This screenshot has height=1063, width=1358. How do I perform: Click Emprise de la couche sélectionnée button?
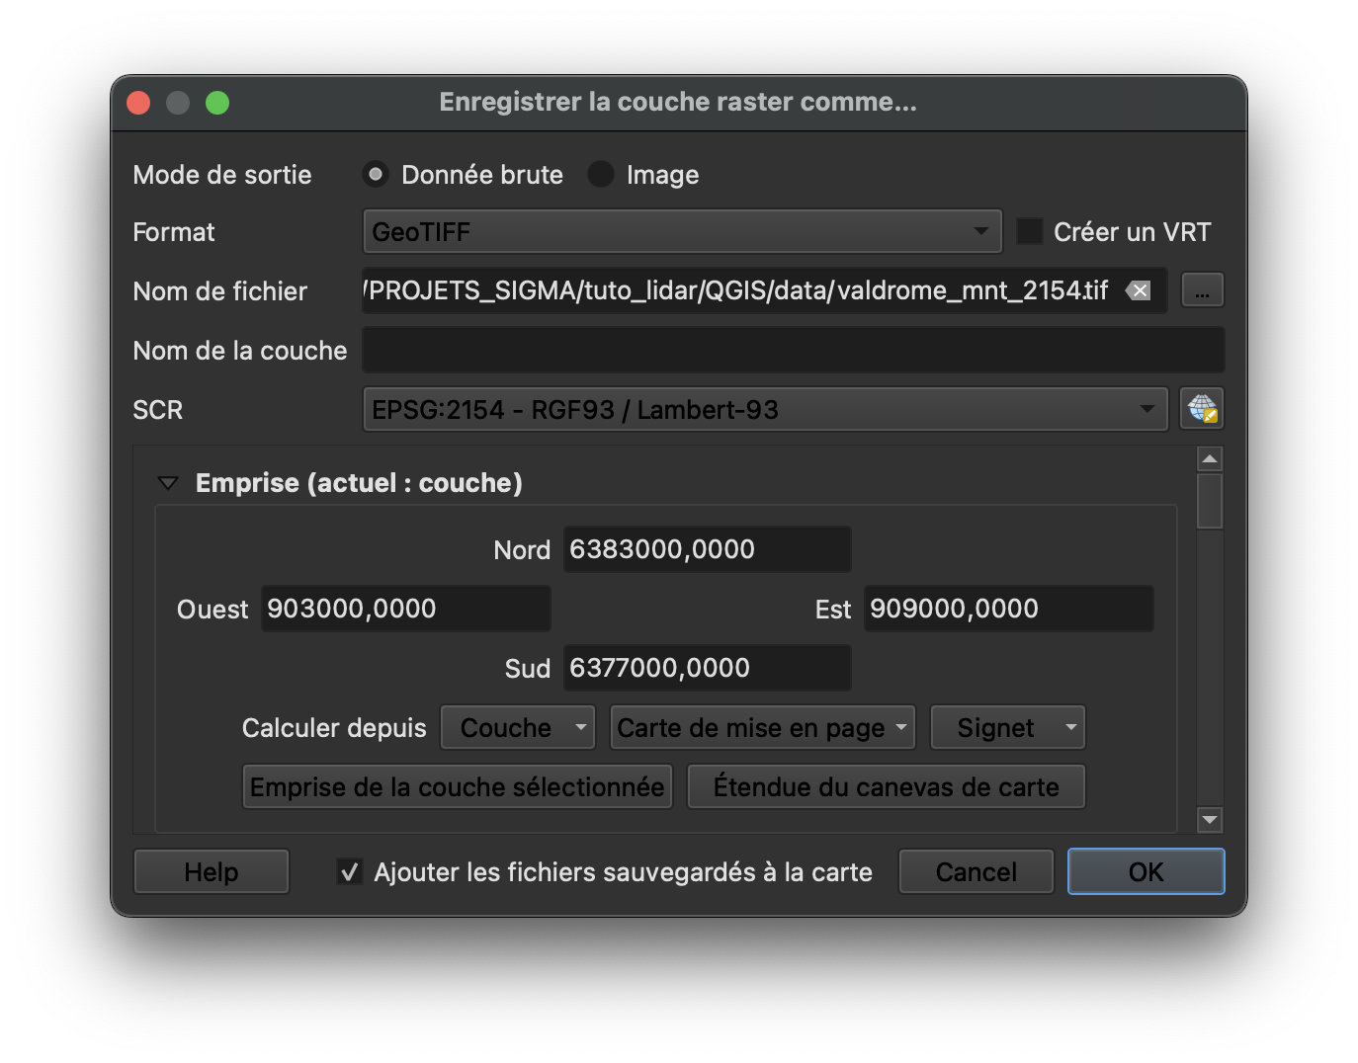(x=458, y=787)
